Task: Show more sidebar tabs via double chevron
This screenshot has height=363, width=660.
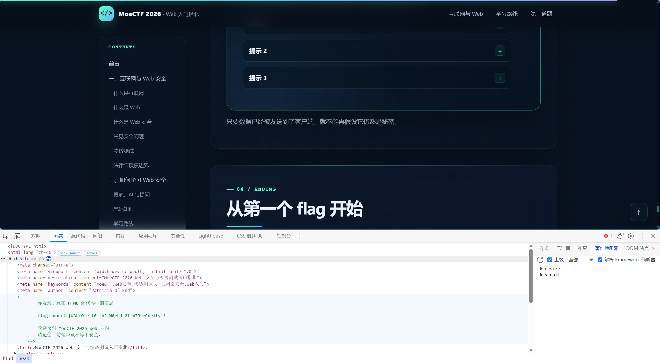Action: 654,248
